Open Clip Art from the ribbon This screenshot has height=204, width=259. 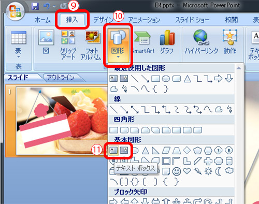point(68,45)
